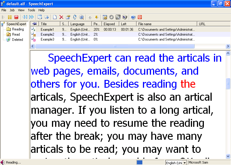Sort by the Language column header
The height and width of the screenshot is (165, 231).
pos(80,24)
